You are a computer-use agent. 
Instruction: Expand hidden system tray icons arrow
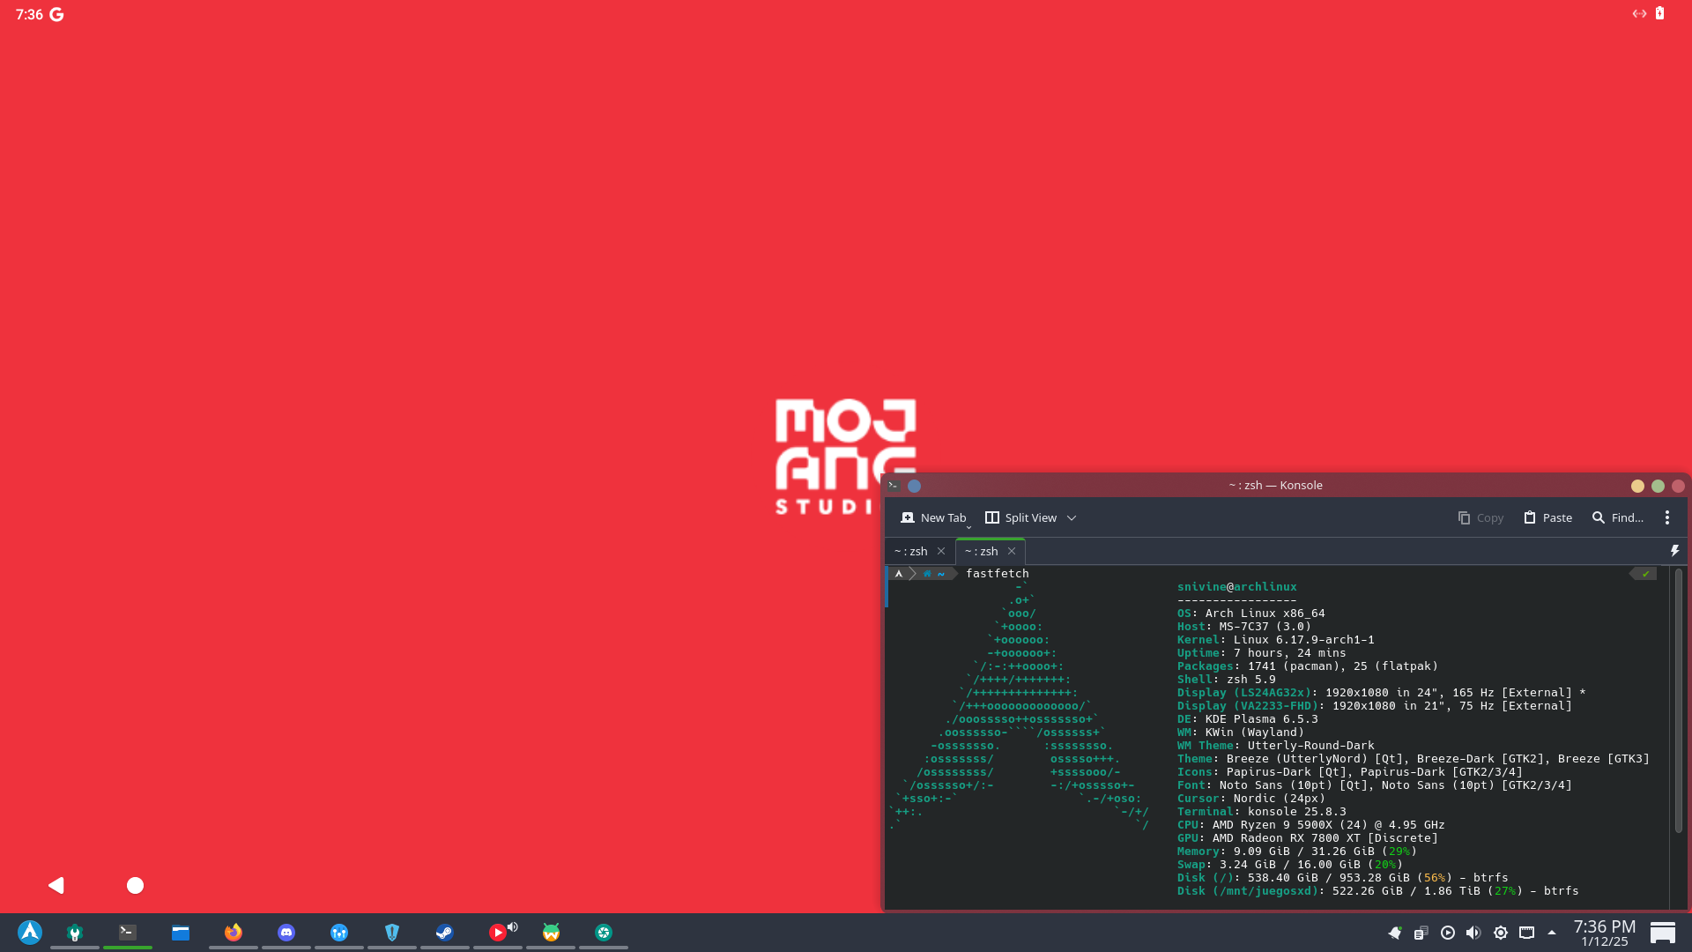click(x=1552, y=933)
